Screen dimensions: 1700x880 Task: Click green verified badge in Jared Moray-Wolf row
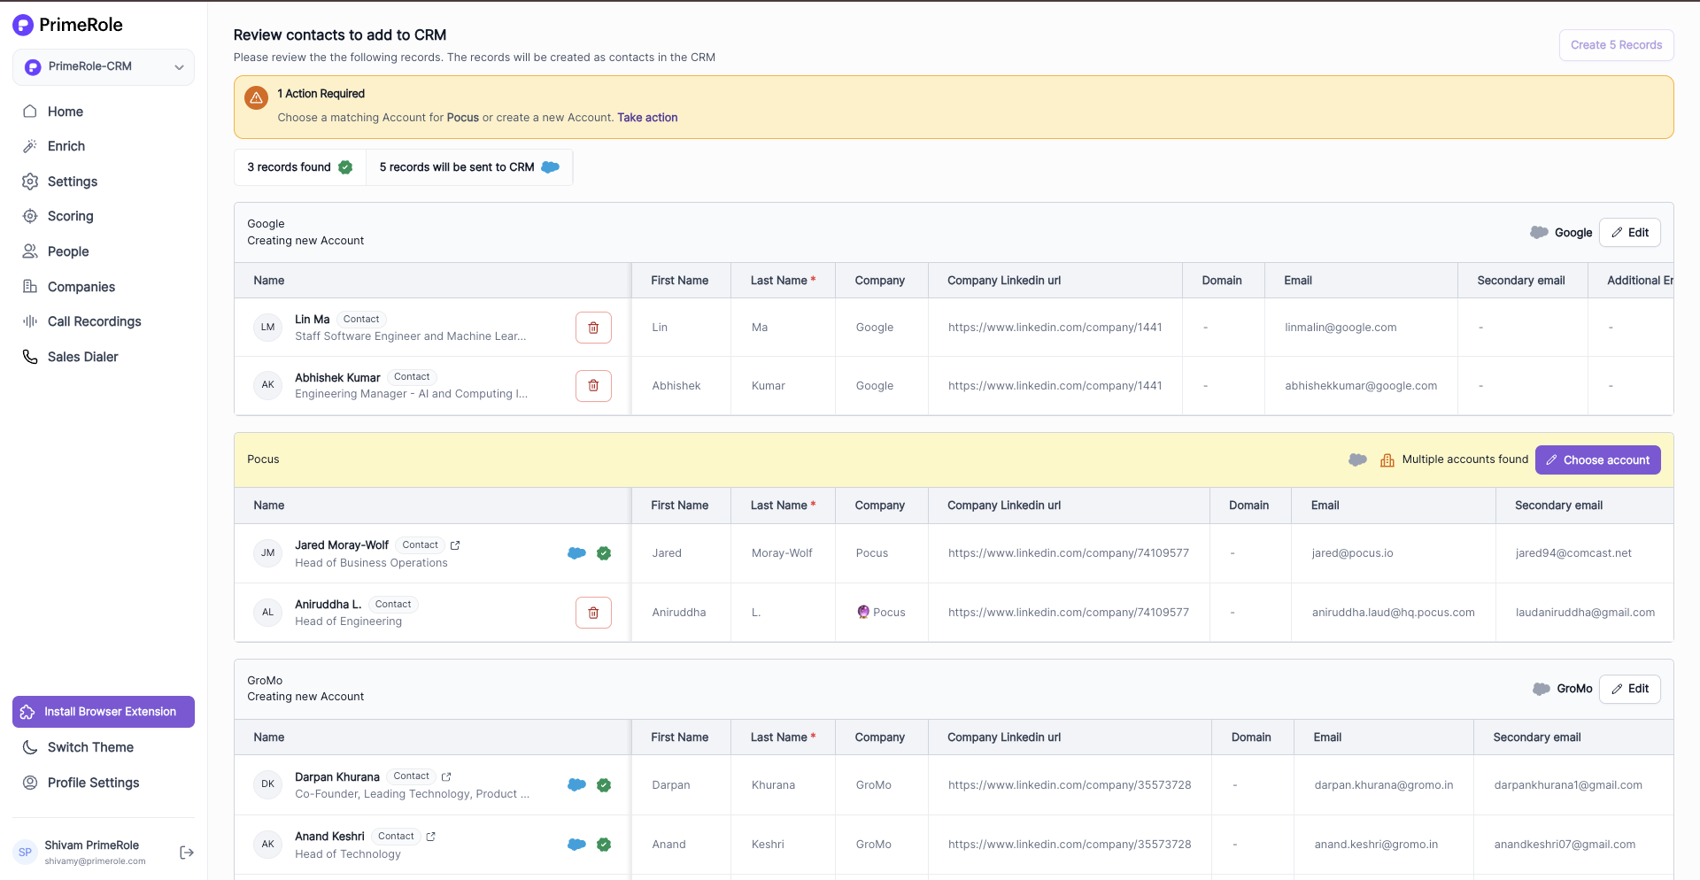pos(604,553)
